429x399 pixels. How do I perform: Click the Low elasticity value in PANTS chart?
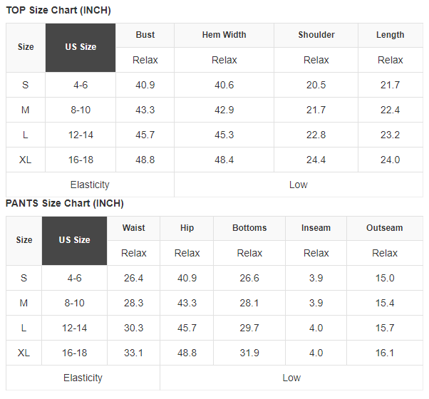point(291,378)
